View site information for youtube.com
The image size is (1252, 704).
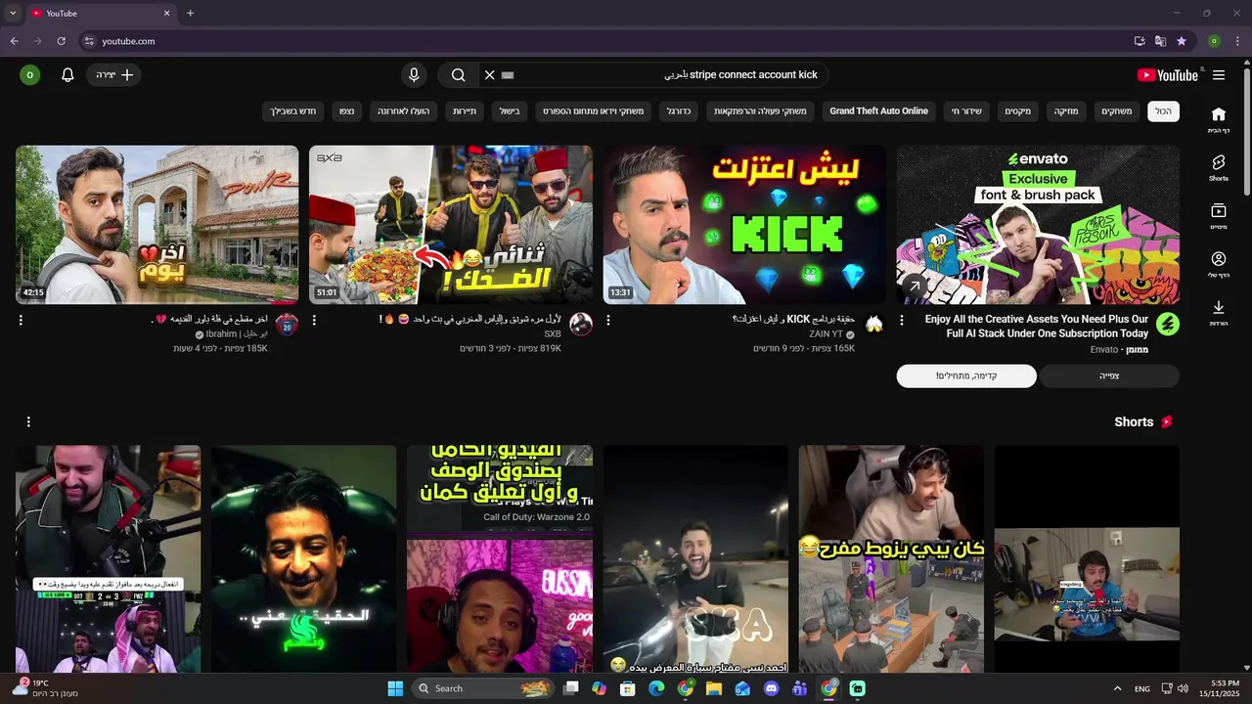tap(89, 41)
